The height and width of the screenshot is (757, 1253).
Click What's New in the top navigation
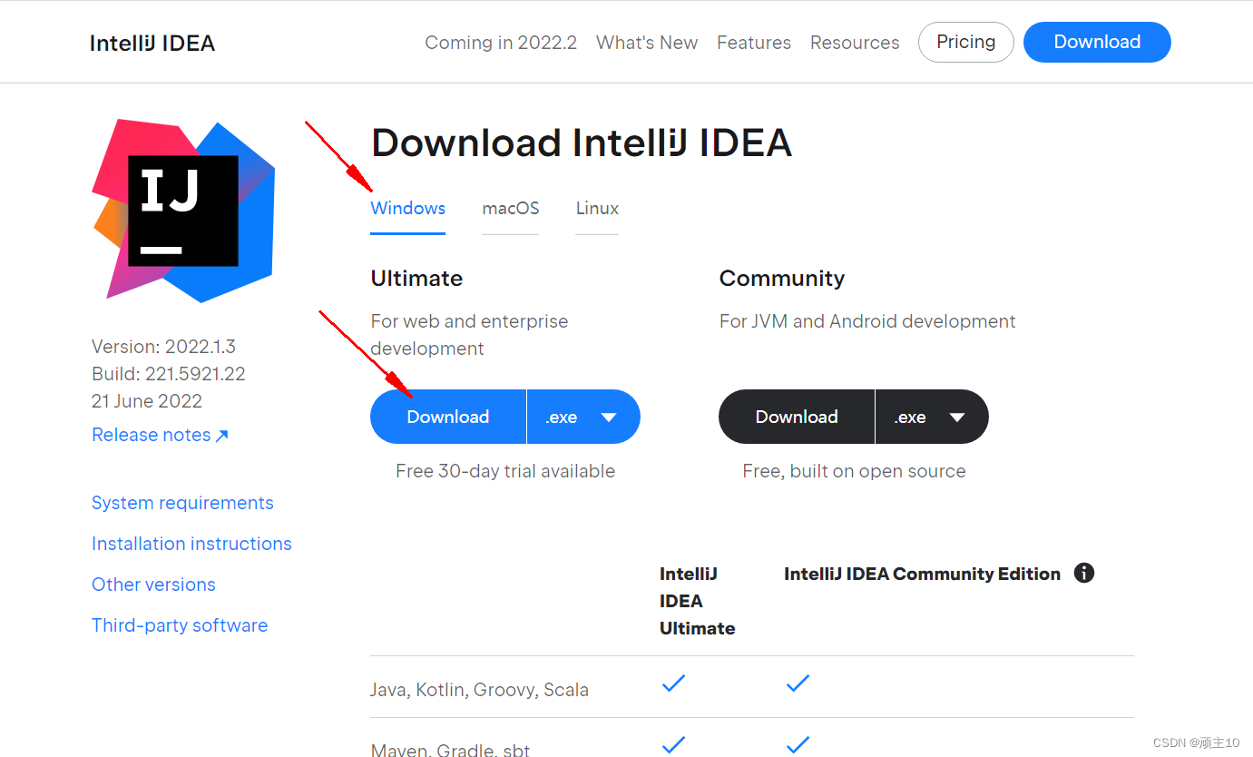pyautogui.click(x=646, y=42)
